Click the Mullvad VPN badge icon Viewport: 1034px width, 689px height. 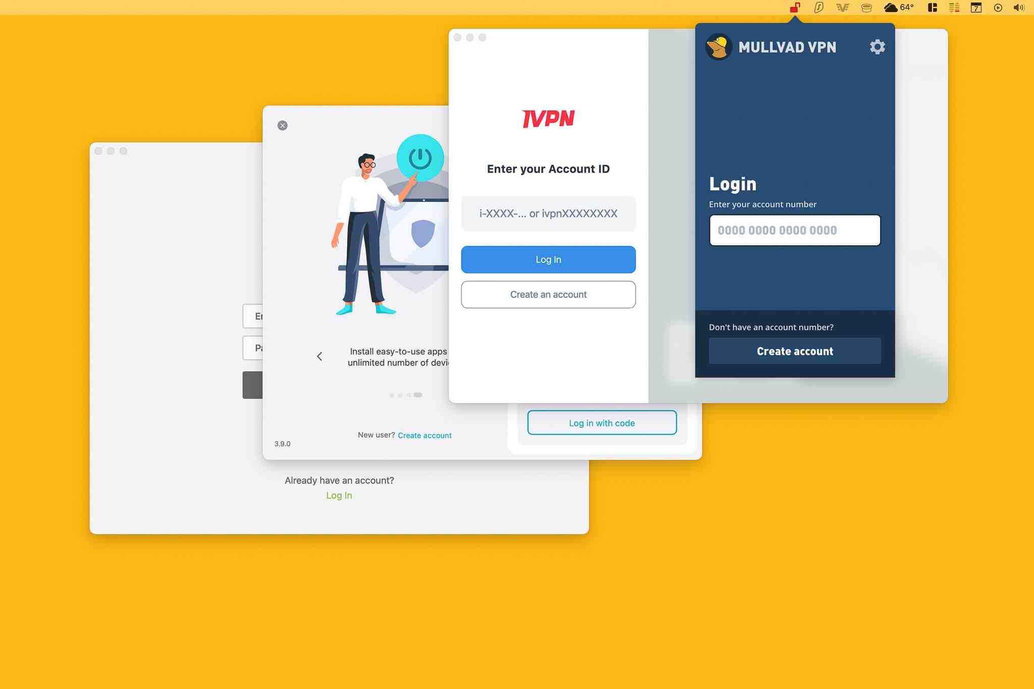(x=718, y=46)
